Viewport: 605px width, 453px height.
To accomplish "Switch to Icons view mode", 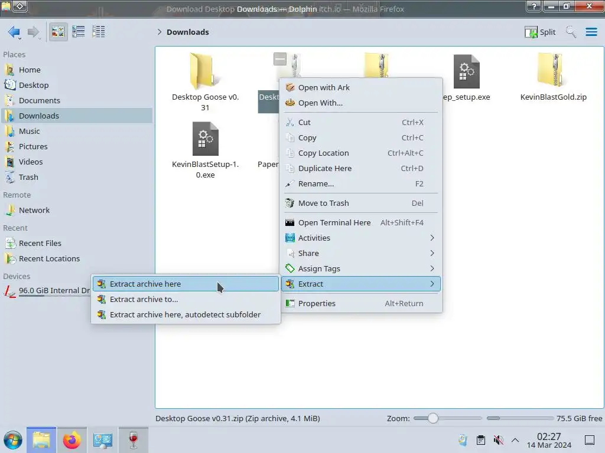I will pos(58,32).
